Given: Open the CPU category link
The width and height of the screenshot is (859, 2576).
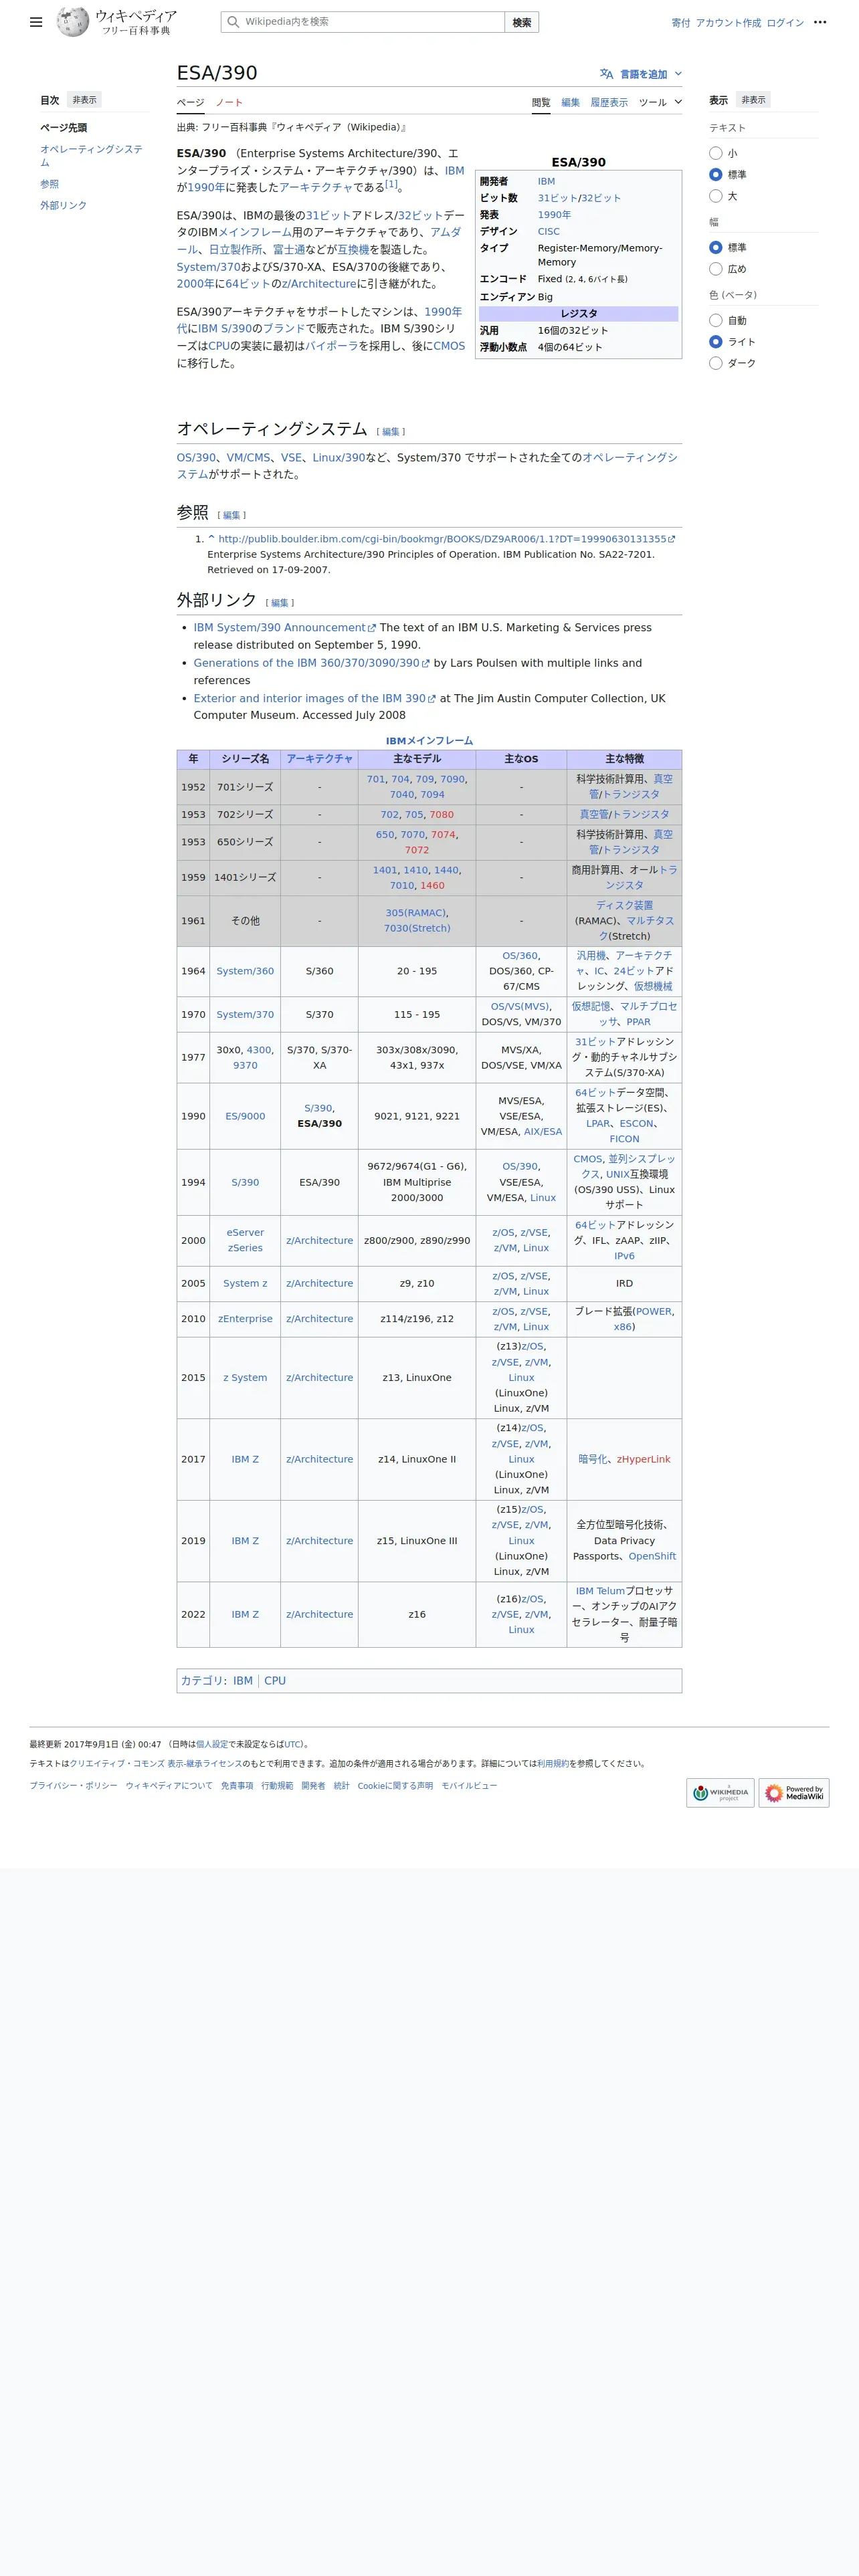Looking at the screenshot, I should pyautogui.click(x=275, y=1681).
